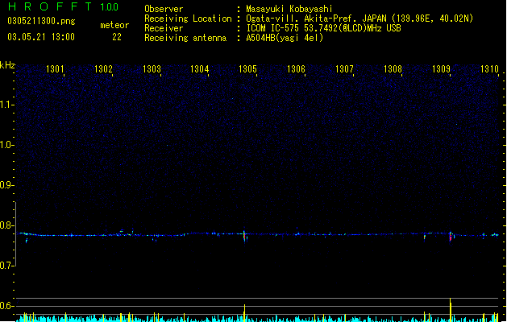Click the meteor echo near 1305
The height and width of the screenshot is (322, 507).
pos(245,236)
